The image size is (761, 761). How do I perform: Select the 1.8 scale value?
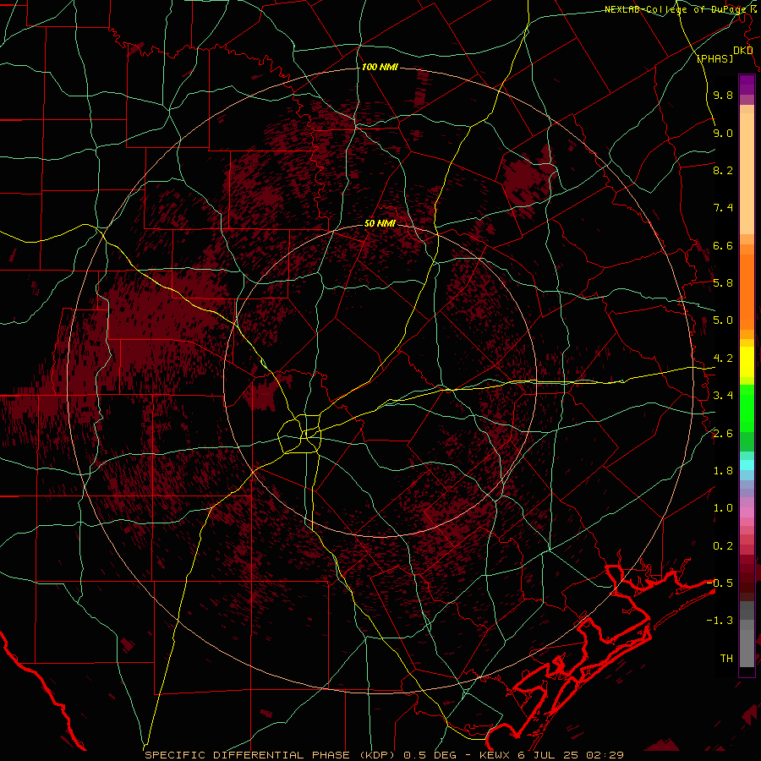point(723,471)
